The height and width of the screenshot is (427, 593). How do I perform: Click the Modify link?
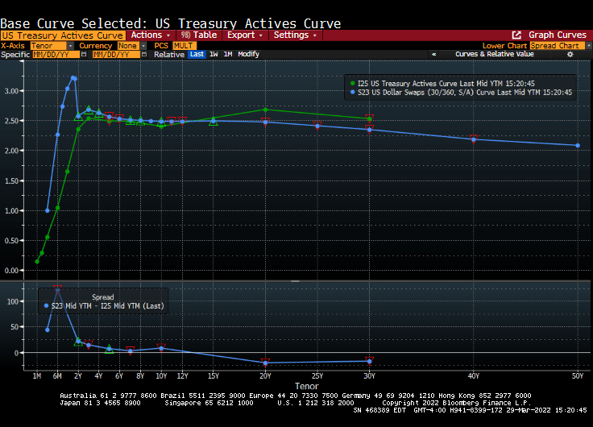248,55
